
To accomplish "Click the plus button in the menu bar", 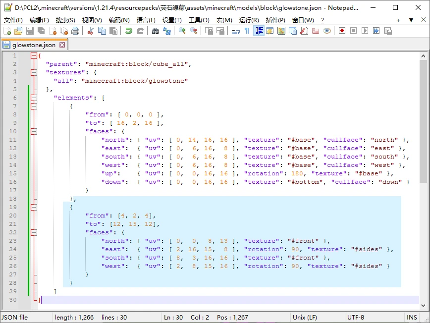I will coord(398,20).
